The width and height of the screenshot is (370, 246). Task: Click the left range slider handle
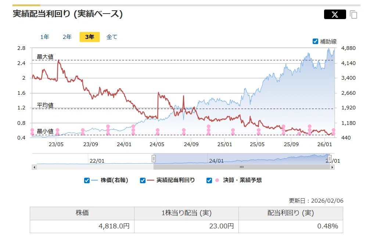[x=154, y=159]
